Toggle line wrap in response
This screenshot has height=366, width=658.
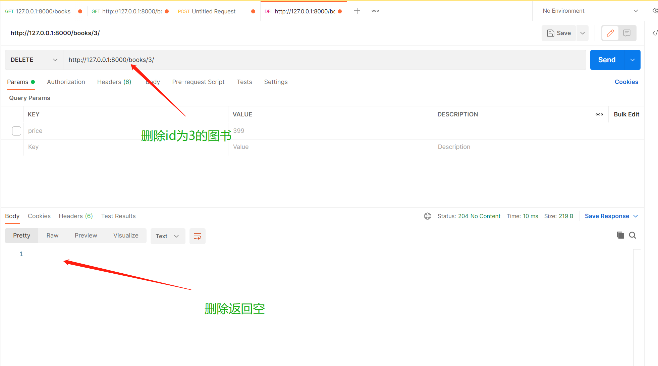(x=197, y=236)
